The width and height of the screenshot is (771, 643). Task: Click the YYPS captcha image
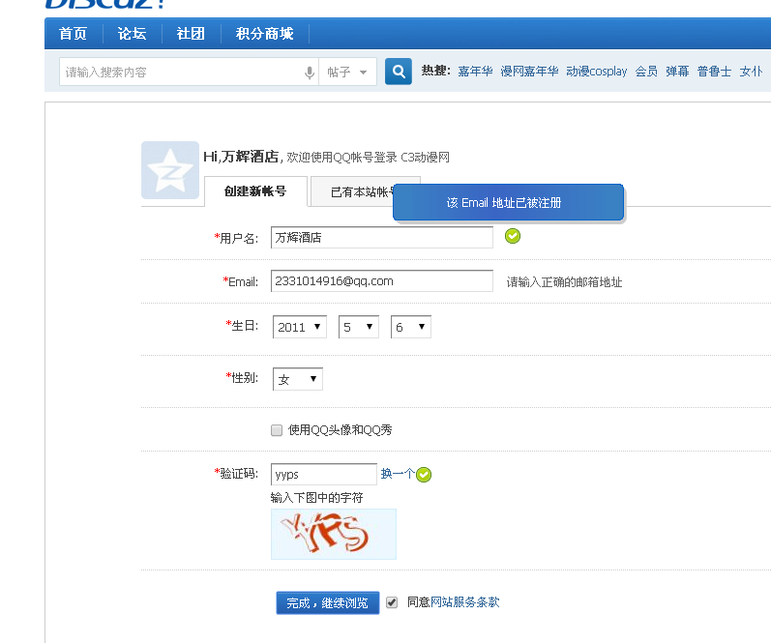coord(334,535)
